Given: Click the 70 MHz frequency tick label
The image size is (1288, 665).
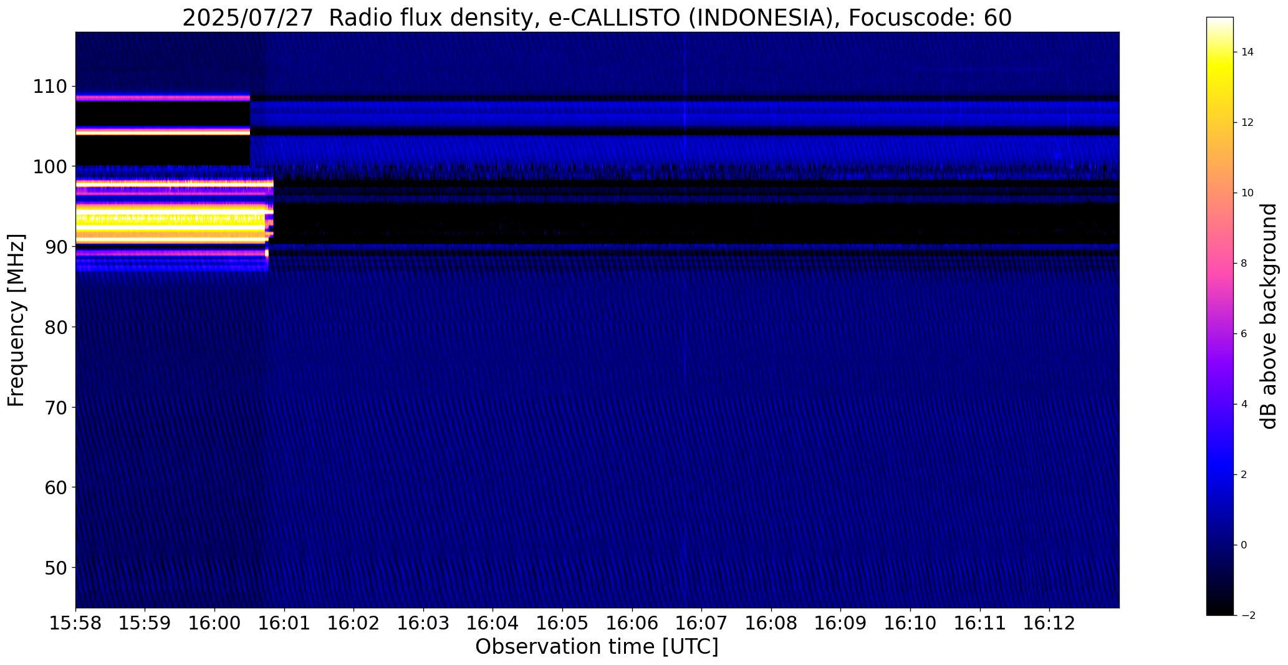Looking at the screenshot, I should pos(56,408).
